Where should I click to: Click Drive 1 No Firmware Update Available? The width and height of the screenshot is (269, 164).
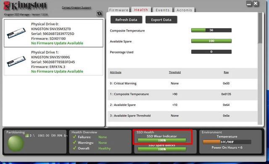[57, 71]
